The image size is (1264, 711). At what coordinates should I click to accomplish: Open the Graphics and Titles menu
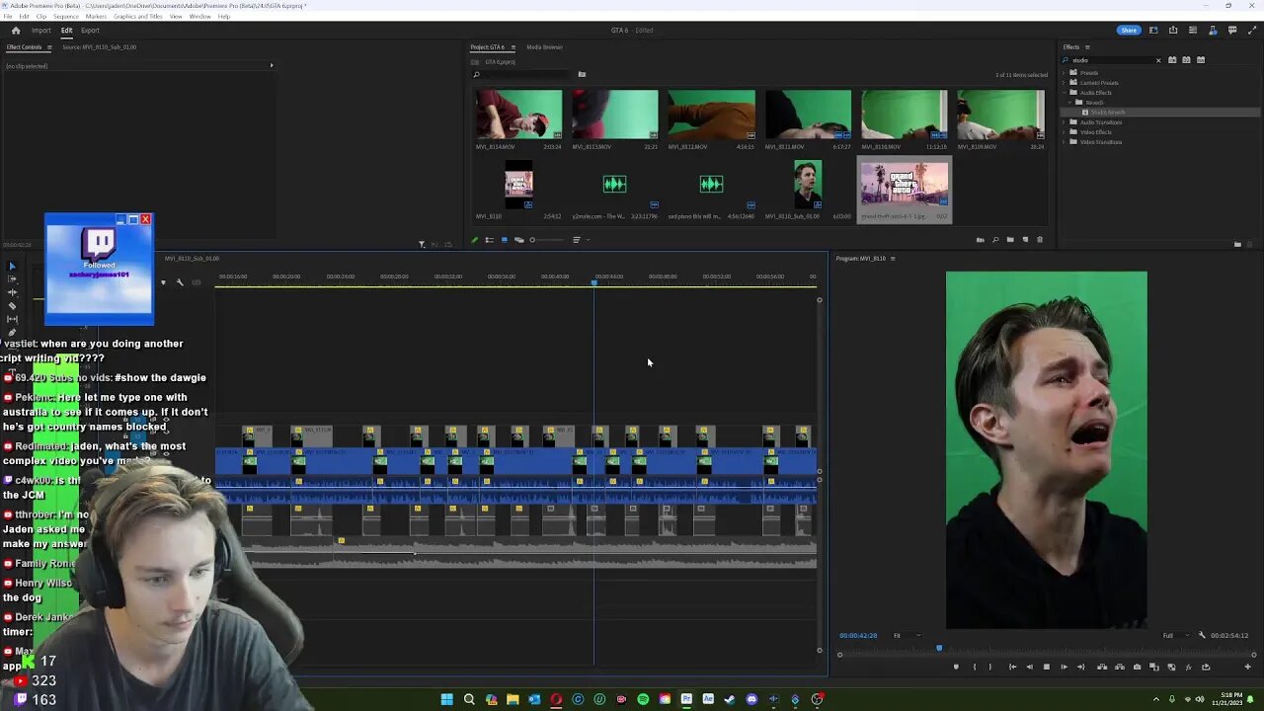point(137,17)
